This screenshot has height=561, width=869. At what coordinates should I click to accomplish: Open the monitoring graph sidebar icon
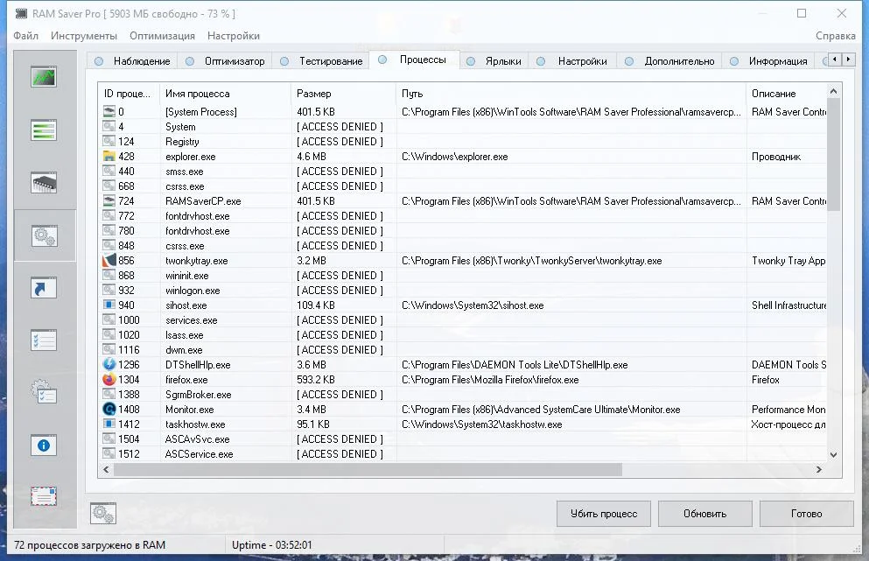pos(44,77)
